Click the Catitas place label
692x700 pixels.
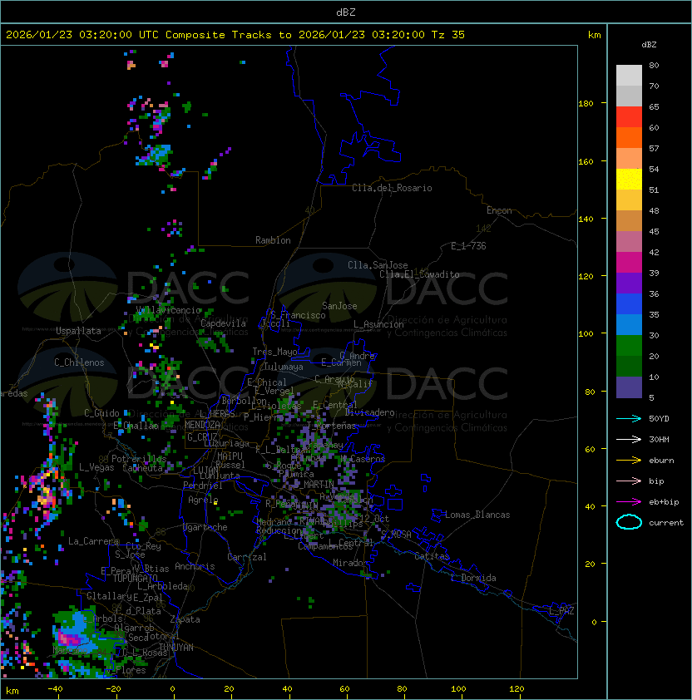pyautogui.click(x=432, y=556)
